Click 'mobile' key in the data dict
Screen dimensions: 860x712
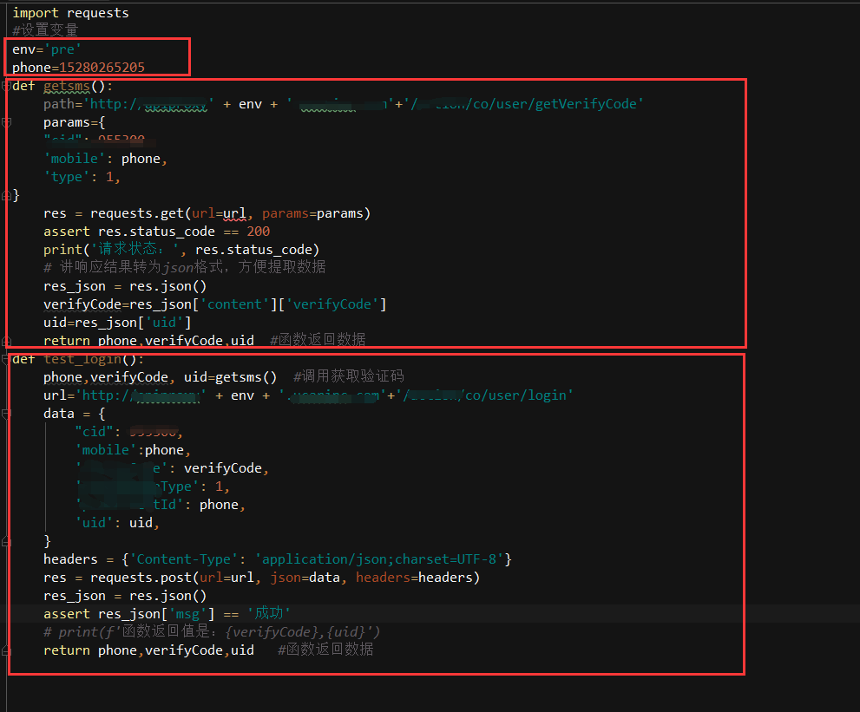click(x=106, y=450)
